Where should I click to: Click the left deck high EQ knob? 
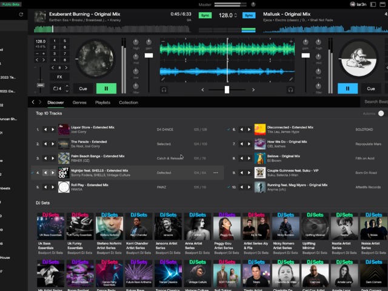coord(136,42)
